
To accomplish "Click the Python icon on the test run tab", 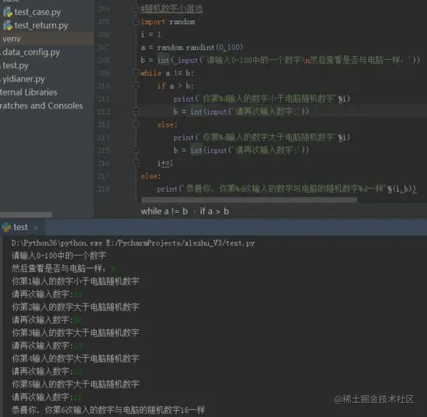I will [x=6, y=228].
